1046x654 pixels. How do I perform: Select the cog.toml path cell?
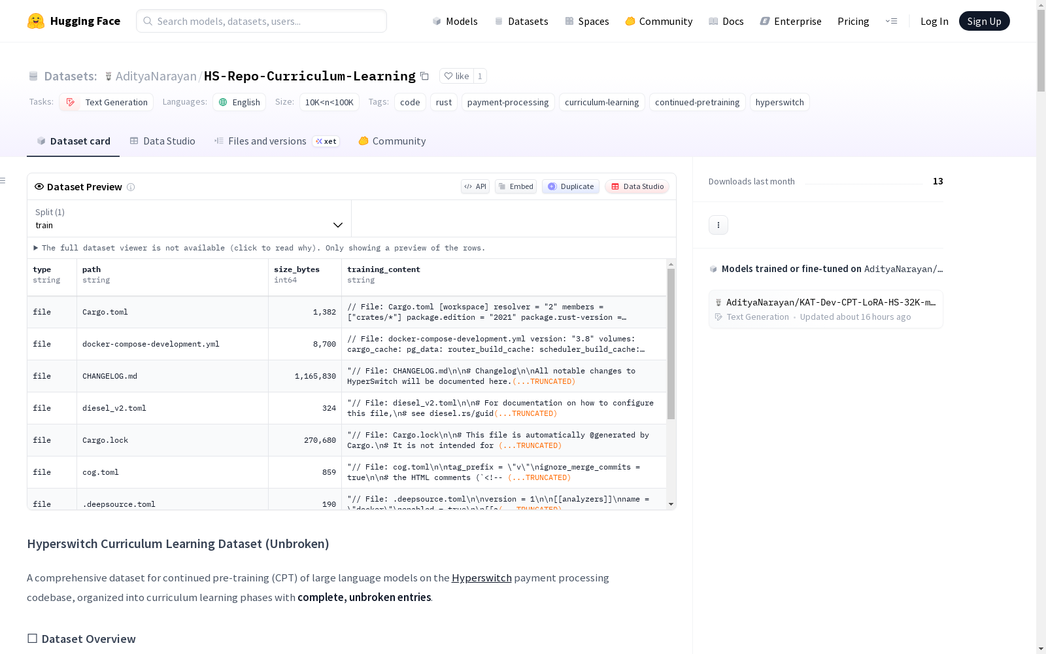[173, 472]
